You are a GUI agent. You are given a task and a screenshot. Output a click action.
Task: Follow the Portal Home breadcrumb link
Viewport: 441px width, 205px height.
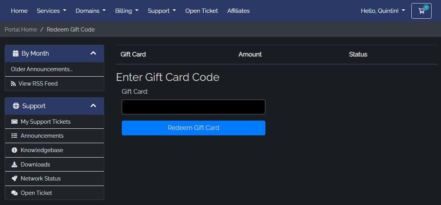21,30
